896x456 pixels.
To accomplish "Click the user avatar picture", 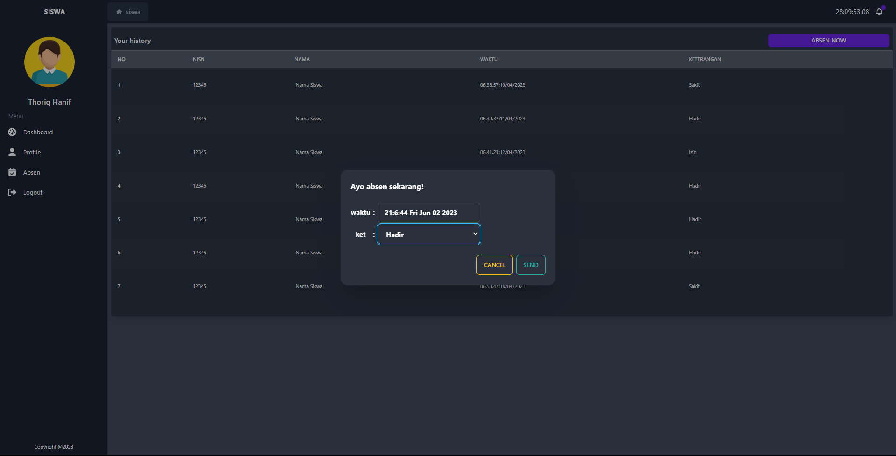I will click(49, 62).
